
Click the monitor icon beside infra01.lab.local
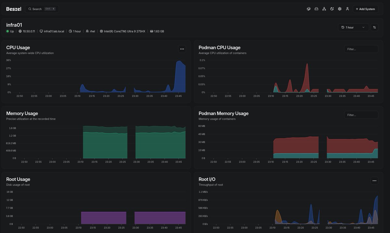pyautogui.click(x=41, y=31)
